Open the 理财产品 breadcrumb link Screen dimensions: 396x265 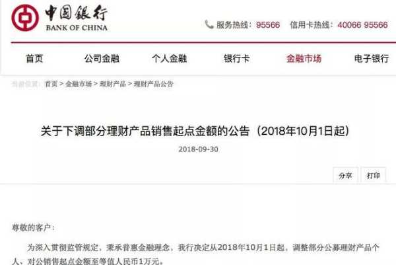click(113, 84)
